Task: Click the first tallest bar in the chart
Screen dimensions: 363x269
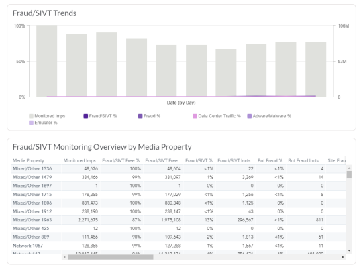Action: 47,61
